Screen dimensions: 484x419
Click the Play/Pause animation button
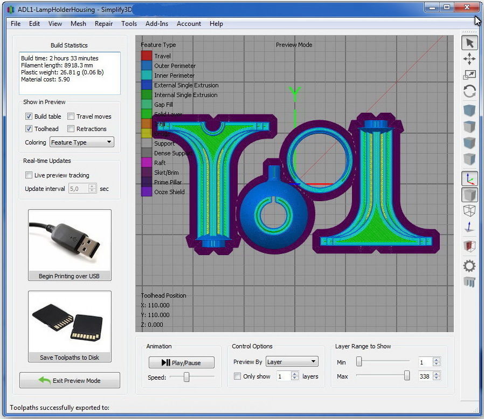pyautogui.click(x=182, y=362)
